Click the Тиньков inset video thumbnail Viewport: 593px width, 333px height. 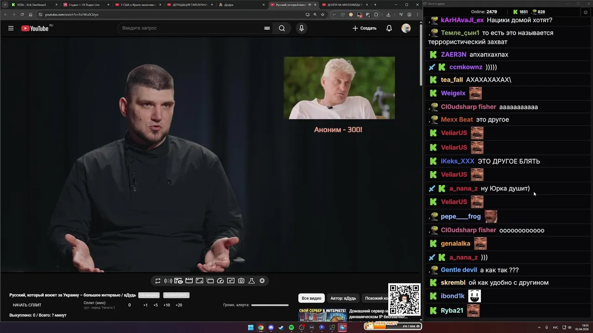tap(339, 88)
